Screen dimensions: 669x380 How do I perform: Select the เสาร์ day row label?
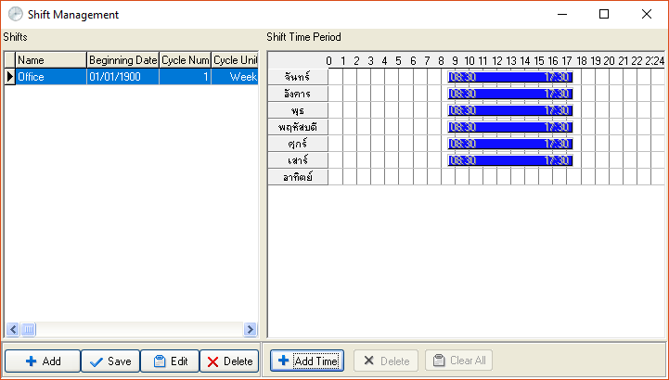pyautogui.click(x=298, y=160)
